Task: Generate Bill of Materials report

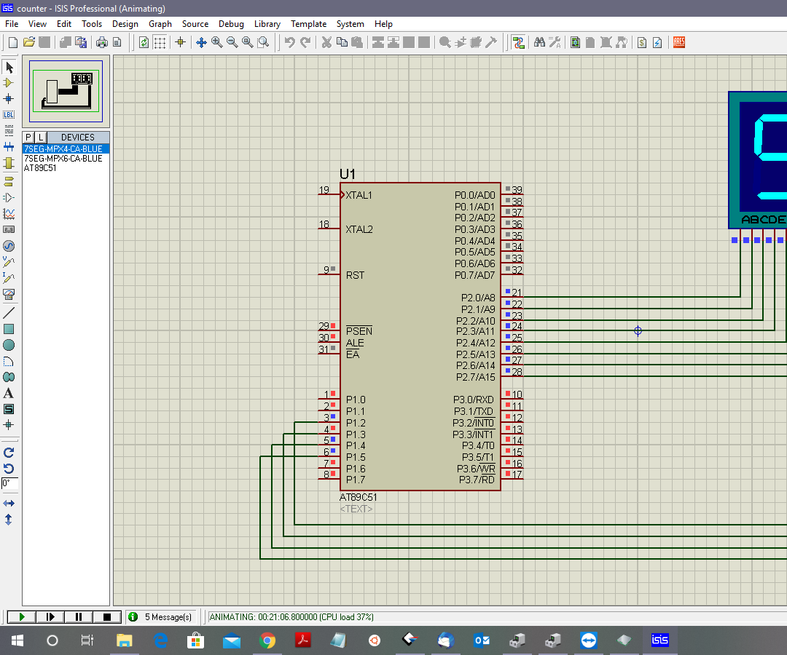Action: (642, 43)
